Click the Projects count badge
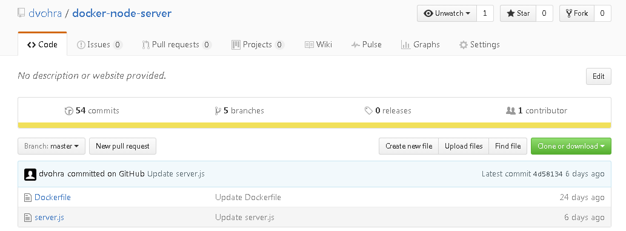Image resolution: width=626 pixels, height=231 pixels. 279,45
